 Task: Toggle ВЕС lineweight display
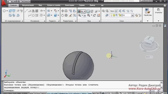(x=94, y=93)
